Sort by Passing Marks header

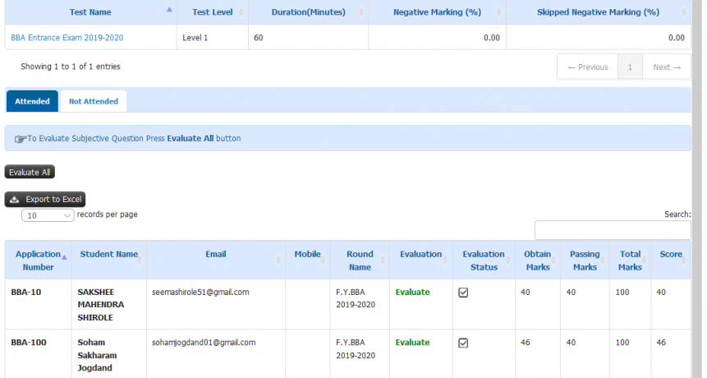coord(585,260)
